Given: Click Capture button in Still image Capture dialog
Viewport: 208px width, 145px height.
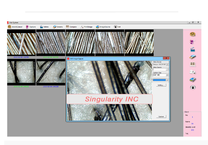Looking at the screenshot, I should [161, 117].
